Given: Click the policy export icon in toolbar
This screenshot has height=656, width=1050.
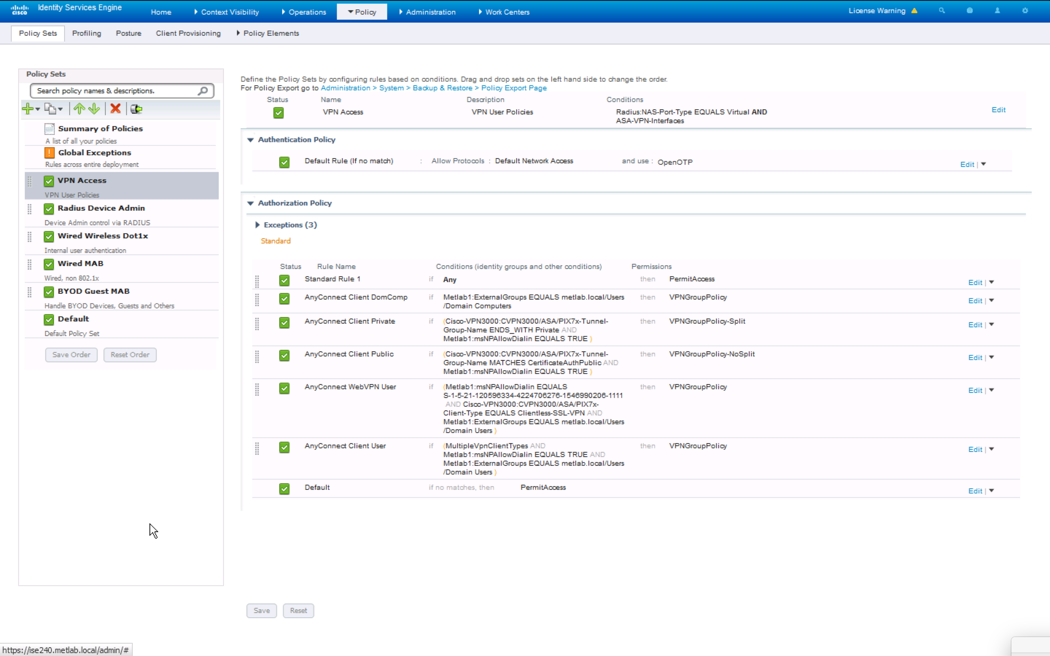Looking at the screenshot, I should point(136,109).
